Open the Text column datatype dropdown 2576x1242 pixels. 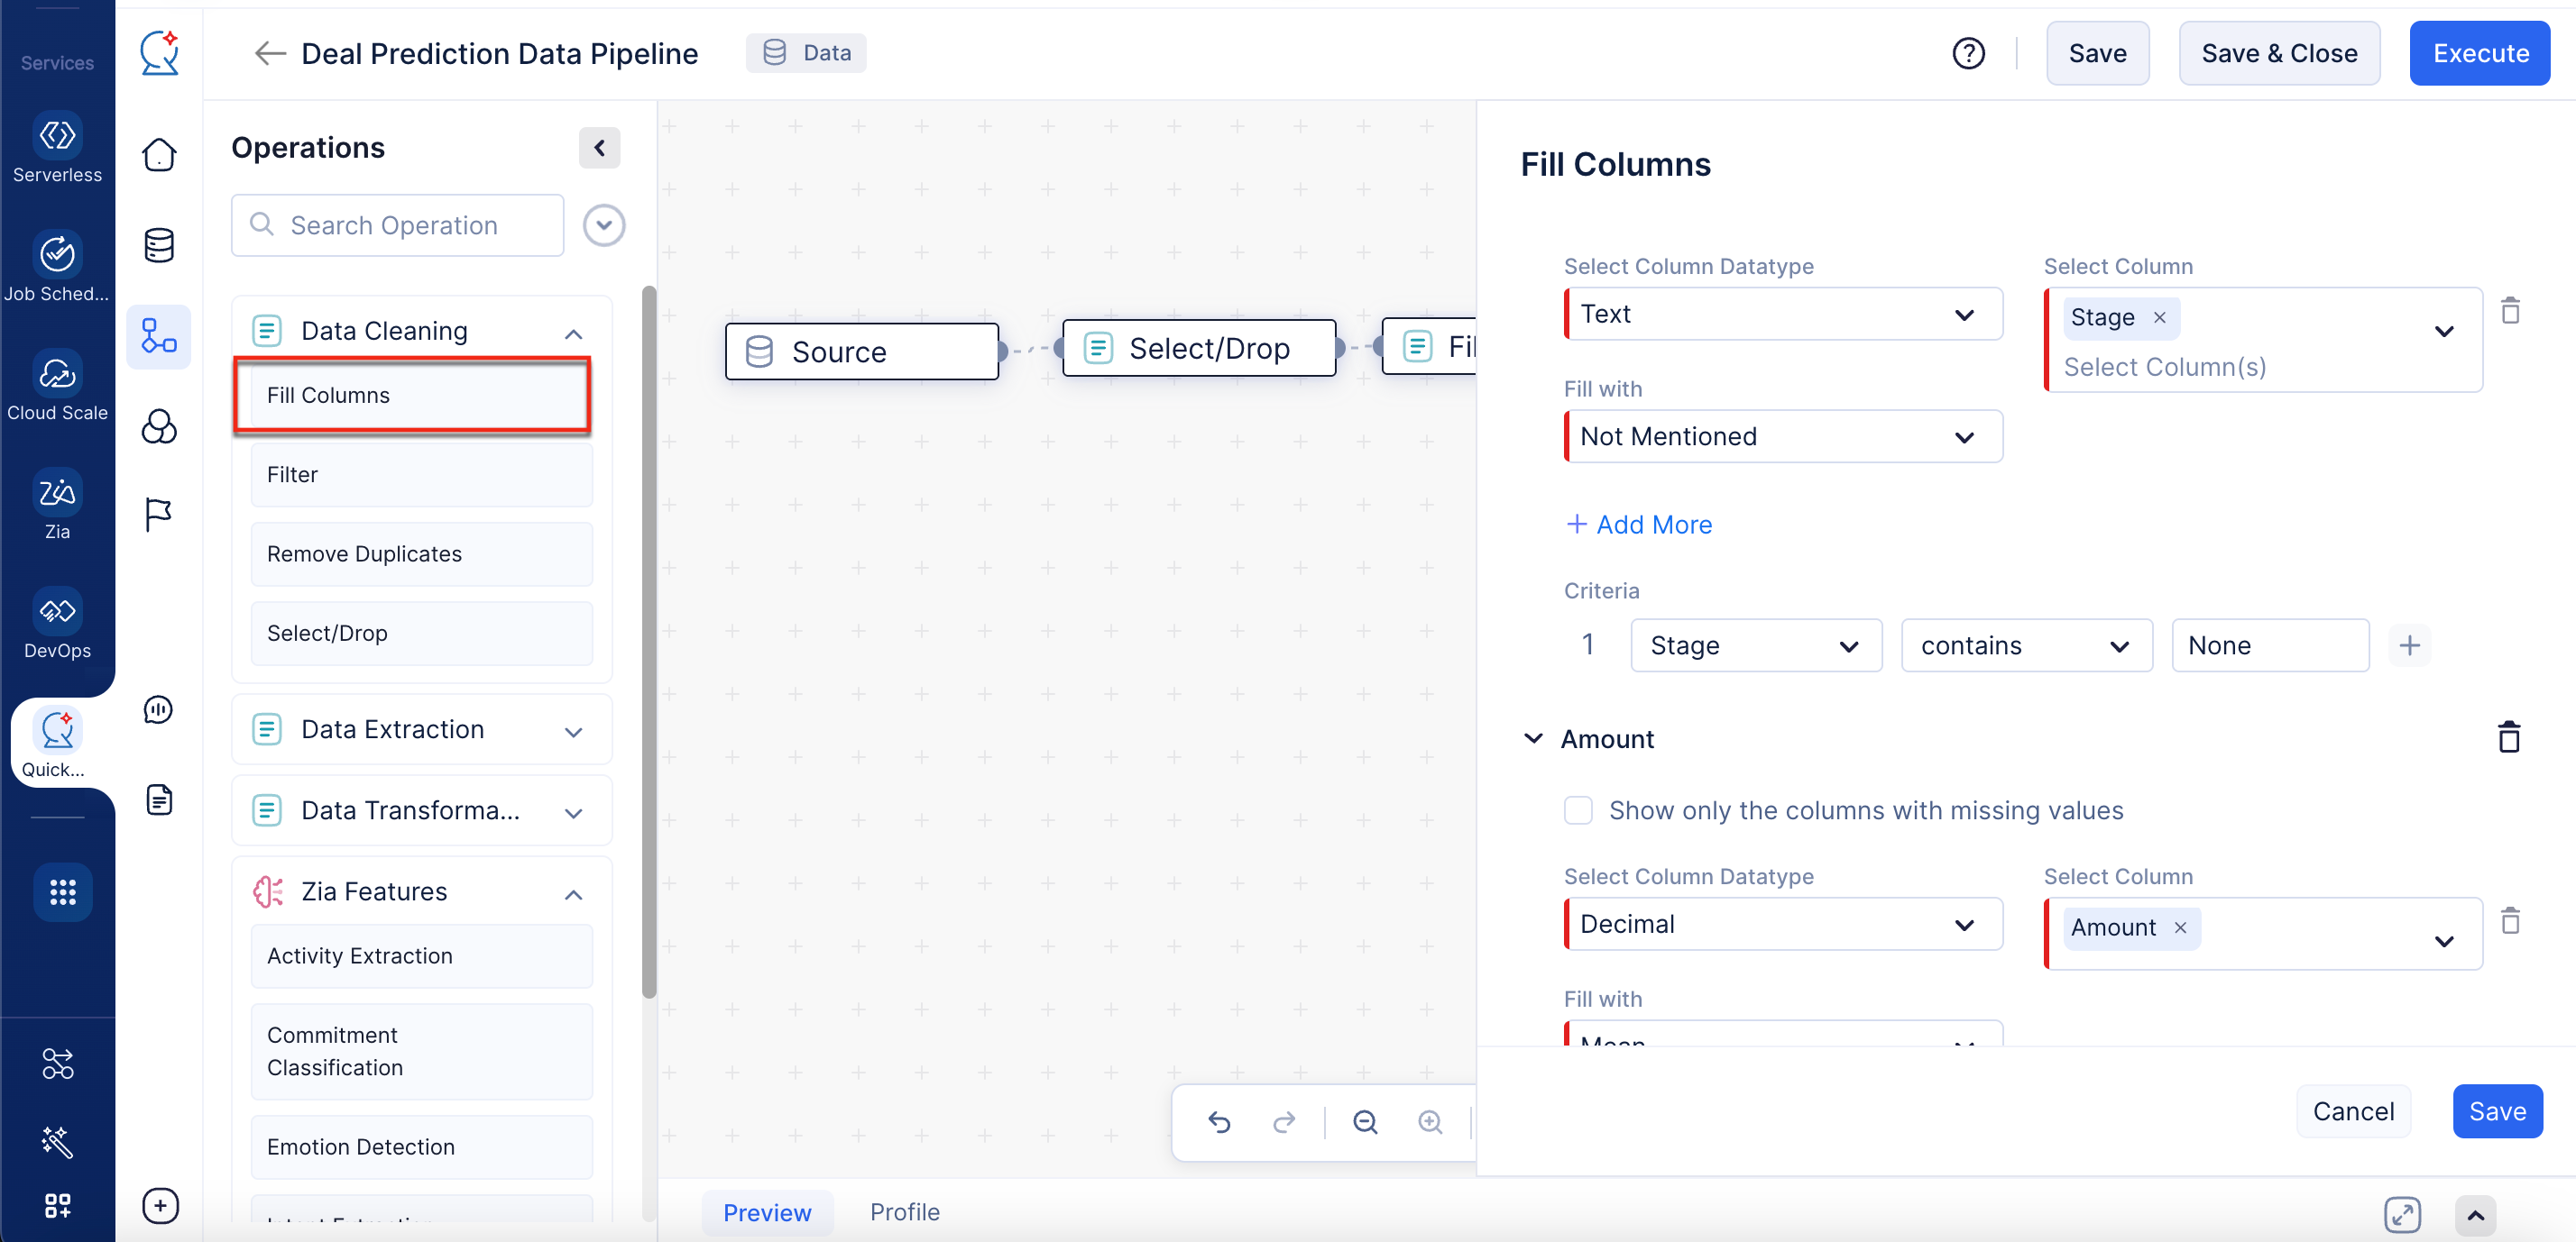tap(1782, 314)
